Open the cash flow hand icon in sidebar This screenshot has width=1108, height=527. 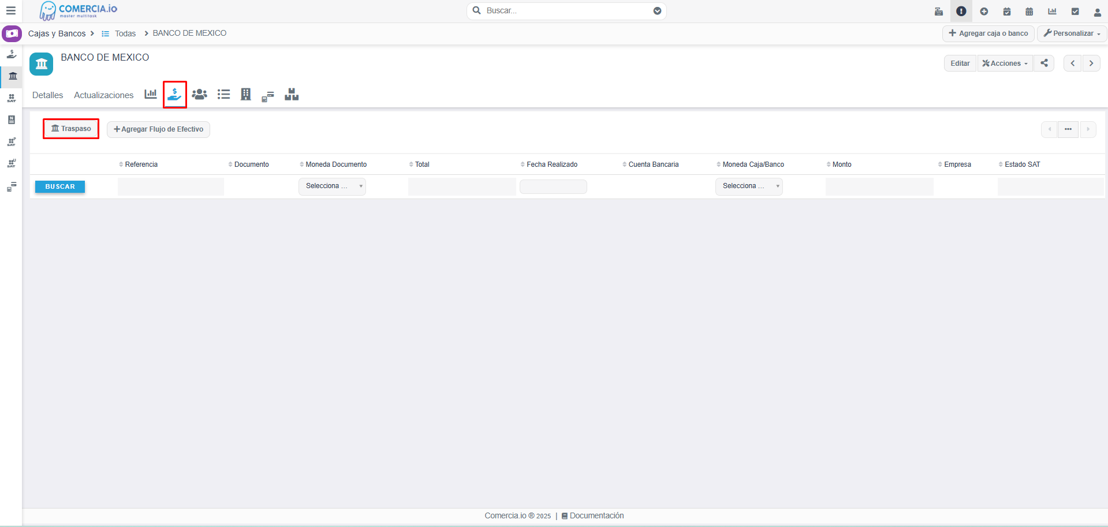12,54
